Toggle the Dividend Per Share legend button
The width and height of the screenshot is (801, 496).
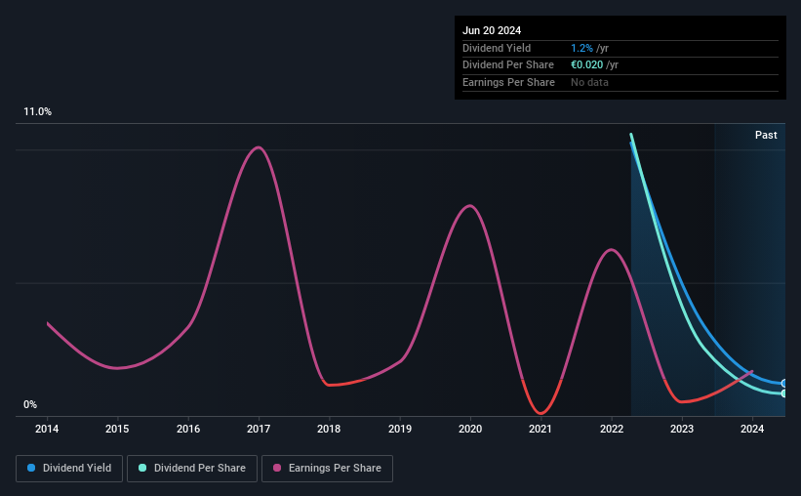pos(192,469)
